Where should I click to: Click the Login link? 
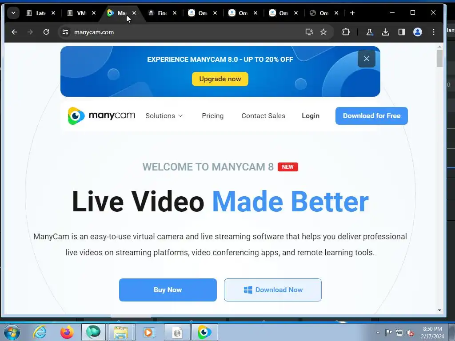pos(311,116)
